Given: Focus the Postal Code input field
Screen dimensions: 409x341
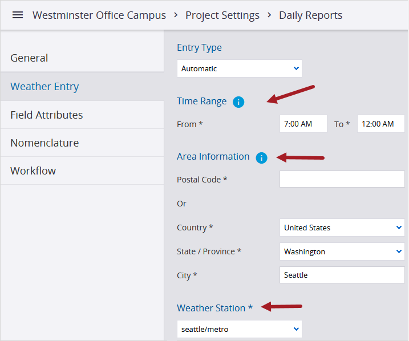Looking at the screenshot, I should (342, 179).
